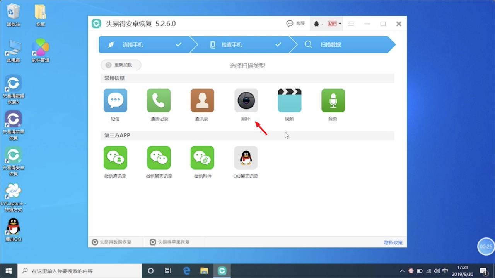Image resolution: width=495 pixels, height=278 pixels.
Task: Select the 照片 photos camera icon
Action: tap(246, 100)
